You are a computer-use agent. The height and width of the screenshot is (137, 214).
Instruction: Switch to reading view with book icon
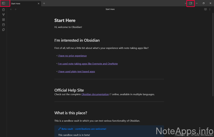[x=205, y=9]
